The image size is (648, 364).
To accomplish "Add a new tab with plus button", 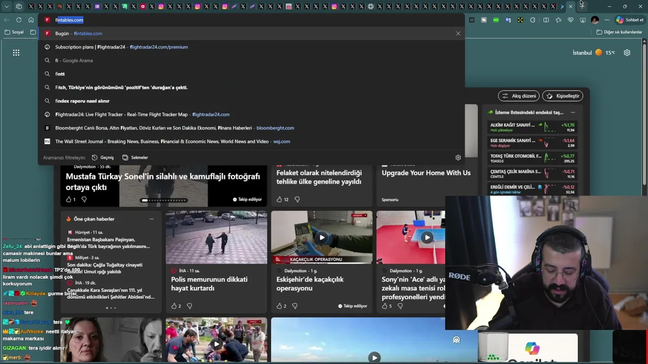I will (x=582, y=6).
